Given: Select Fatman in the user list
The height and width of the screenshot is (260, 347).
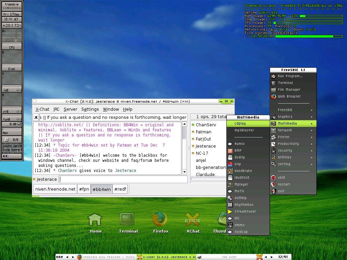Looking at the screenshot, I should (203, 132).
